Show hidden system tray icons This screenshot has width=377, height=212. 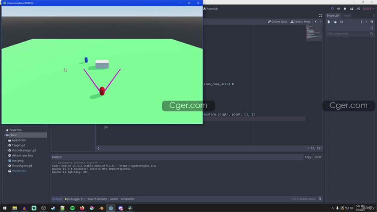(x=333, y=208)
